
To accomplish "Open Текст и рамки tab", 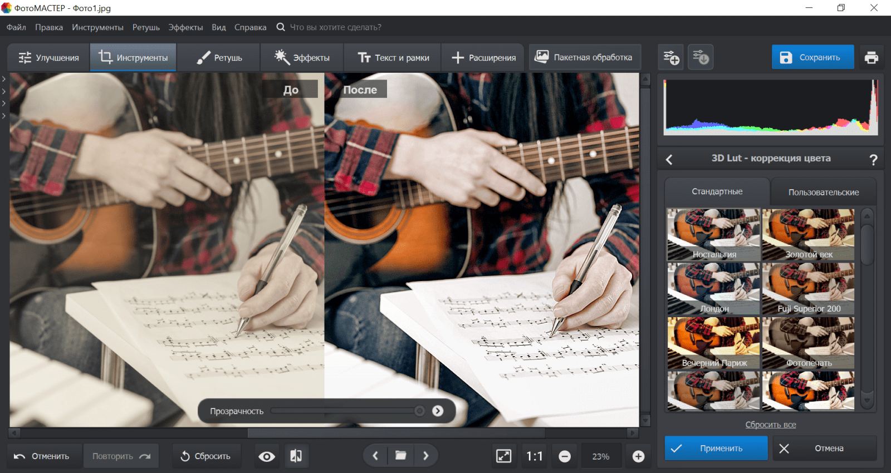I will [x=393, y=57].
